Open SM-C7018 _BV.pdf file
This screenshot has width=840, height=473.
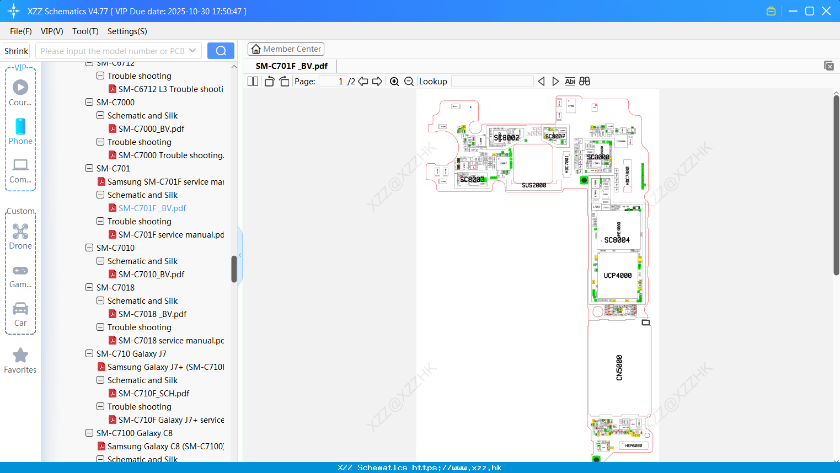152,314
